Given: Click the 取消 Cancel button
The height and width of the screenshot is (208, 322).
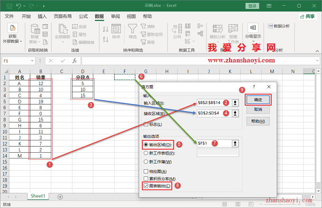Looking at the screenshot, I should click(x=258, y=110).
